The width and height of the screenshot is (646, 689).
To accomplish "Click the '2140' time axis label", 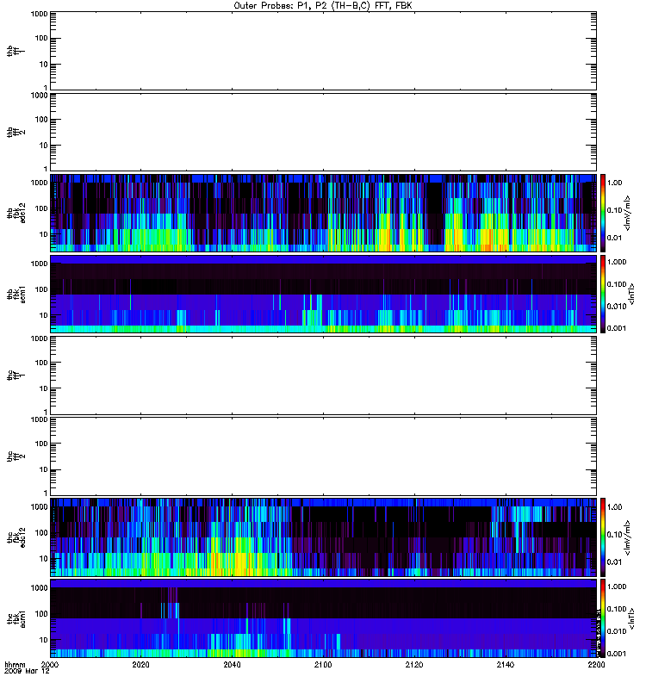I will (506, 664).
